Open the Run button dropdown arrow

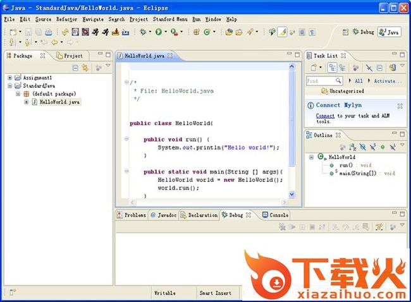[166, 32]
